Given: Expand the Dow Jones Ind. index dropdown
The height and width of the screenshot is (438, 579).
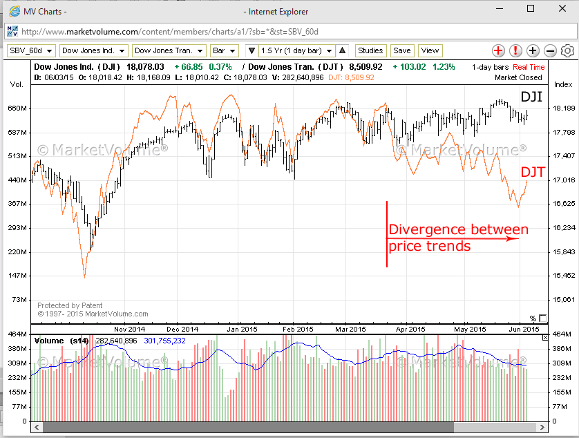Looking at the screenshot, I should click(93, 50).
